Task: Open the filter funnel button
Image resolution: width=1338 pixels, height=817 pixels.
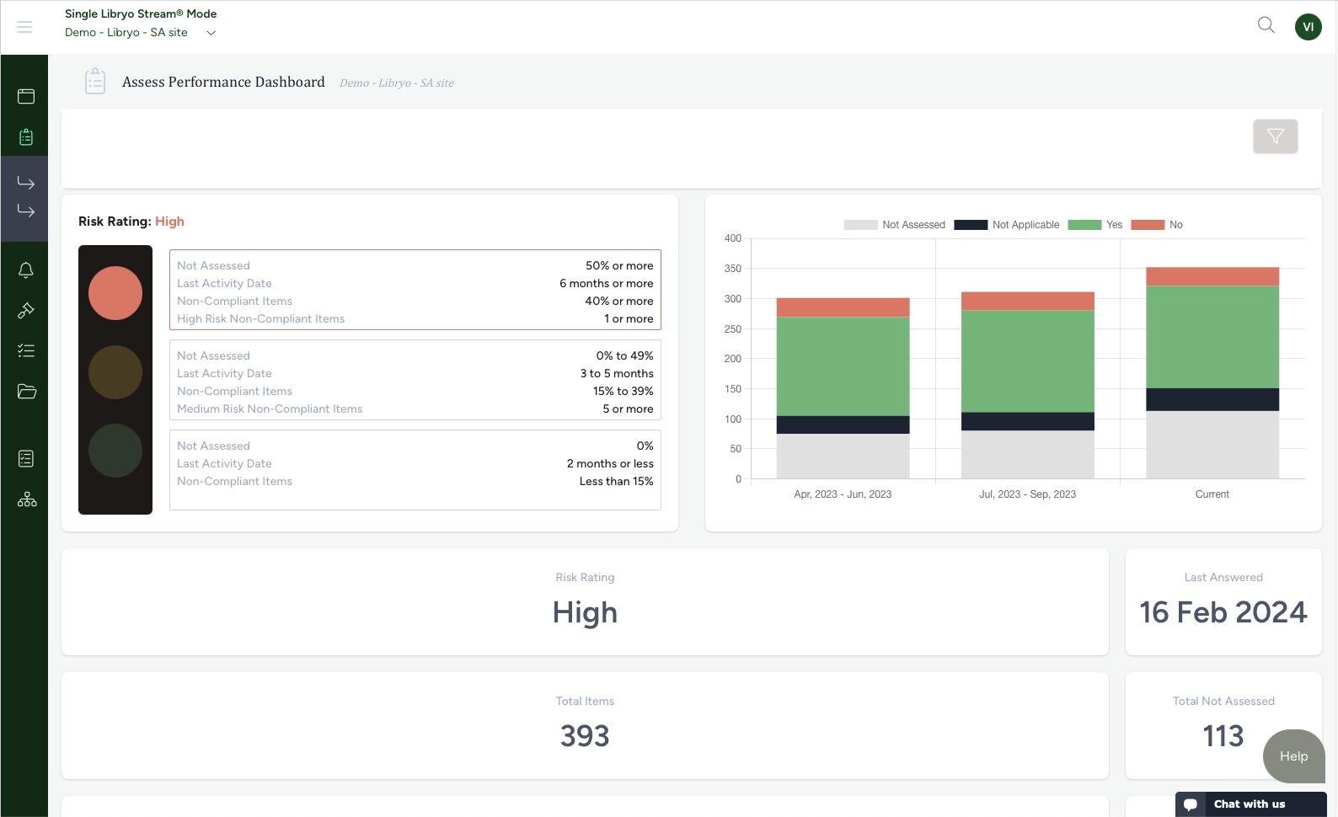Action: pos(1275,136)
